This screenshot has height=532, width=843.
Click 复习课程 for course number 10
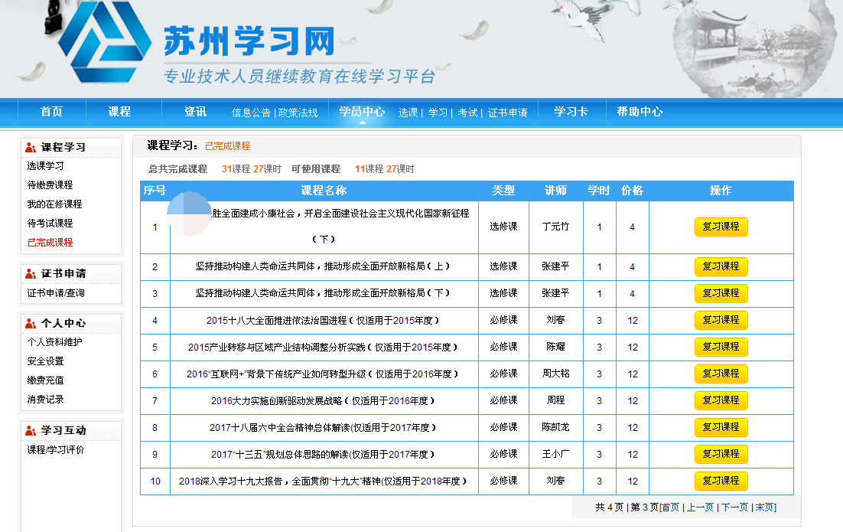tap(721, 481)
